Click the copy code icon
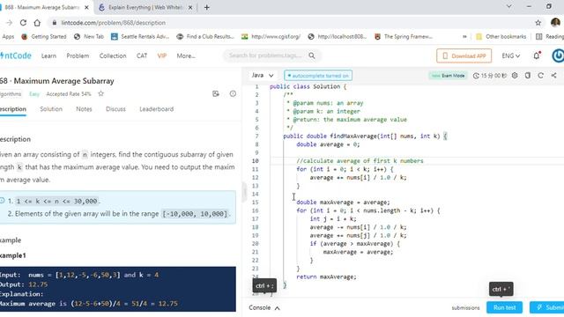Viewport: 564px width, 317px height. point(528,76)
